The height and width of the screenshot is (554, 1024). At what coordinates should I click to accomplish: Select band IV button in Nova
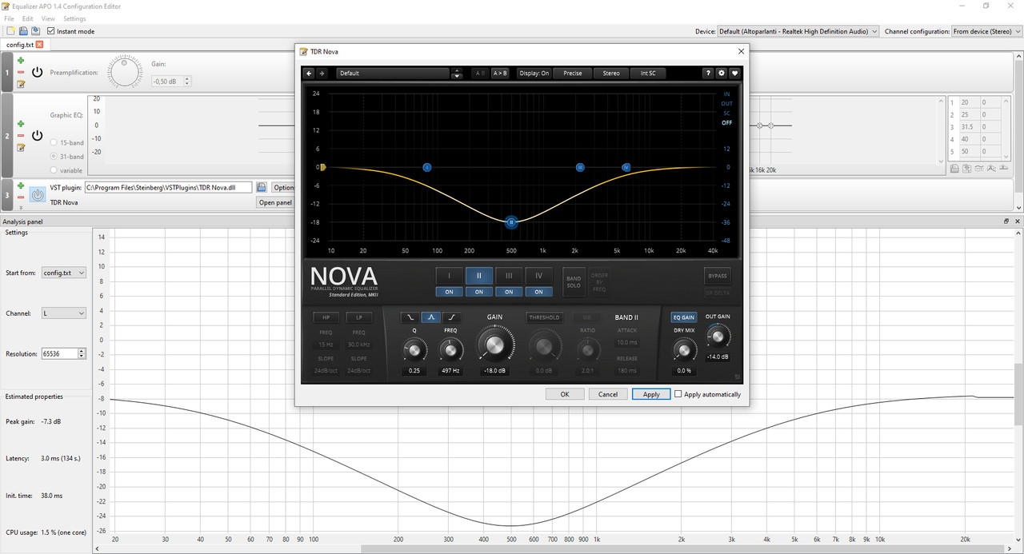[538, 276]
